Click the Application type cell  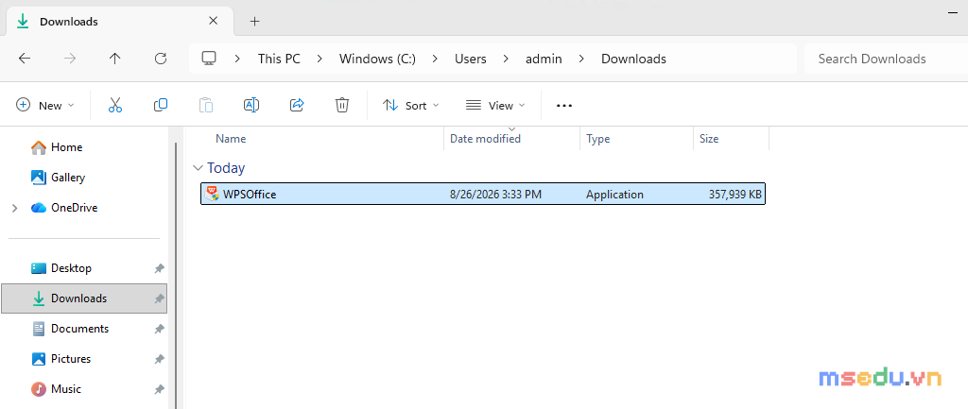click(x=614, y=195)
